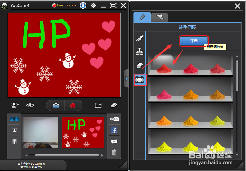Start video recording with red button
The width and height of the screenshot is (246, 171).
[73, 106]
